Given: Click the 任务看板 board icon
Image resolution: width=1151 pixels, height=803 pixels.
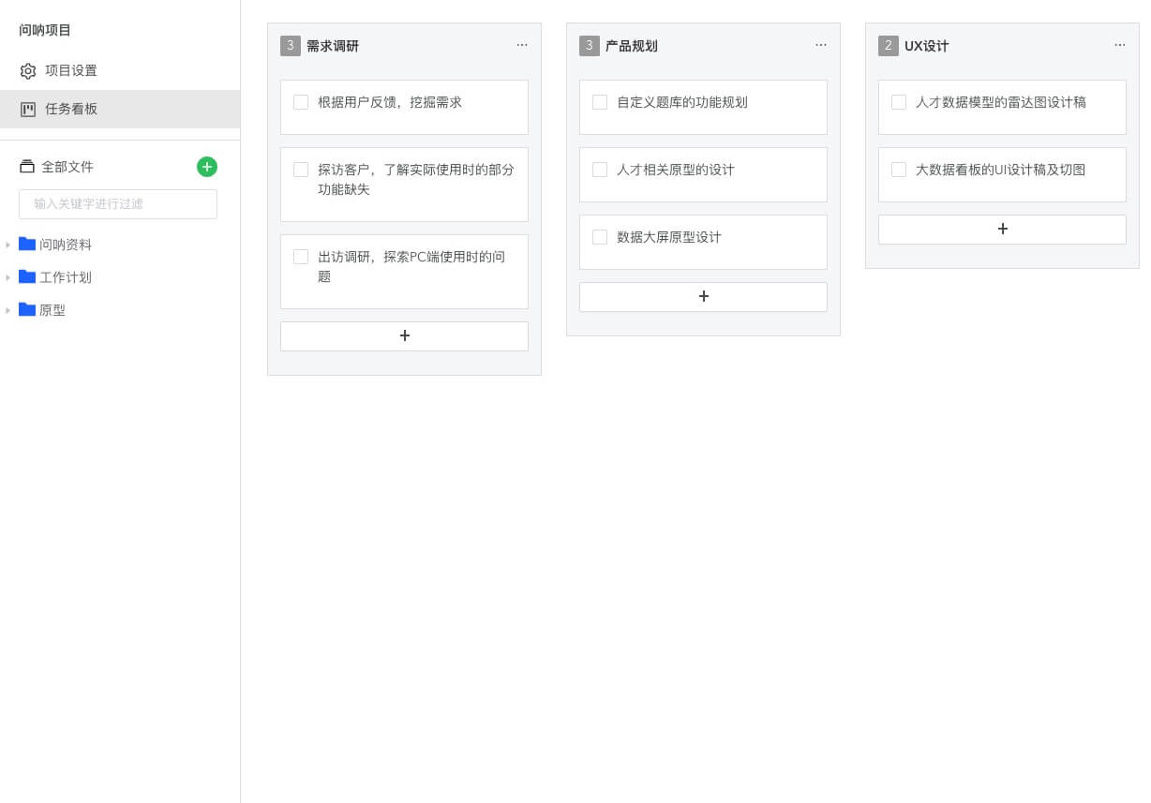Looking at the screenshot, I should (x=28, y=110).
